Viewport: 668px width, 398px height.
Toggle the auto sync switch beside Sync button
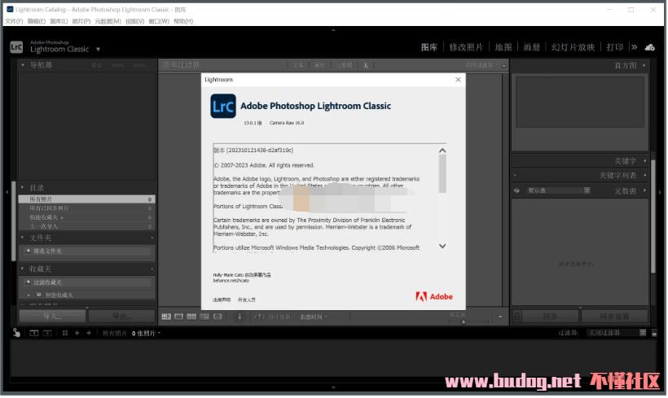coord(517,317)
